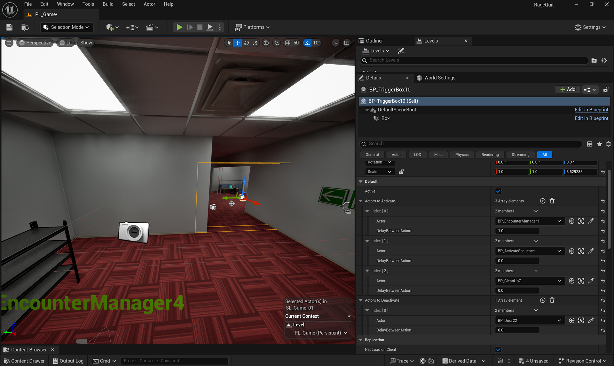This screenshot has width=614, height=366.
Task: Click the Add component button
Action: (568, 90)
